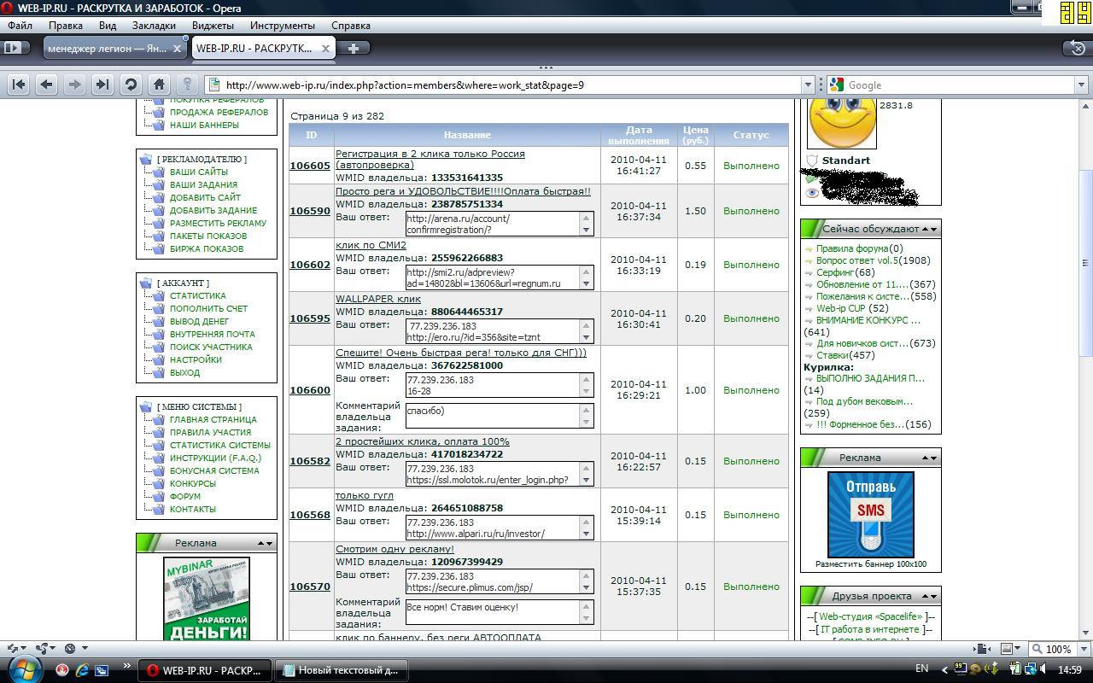Click the volume icon in system tray

pos(1044,669)
